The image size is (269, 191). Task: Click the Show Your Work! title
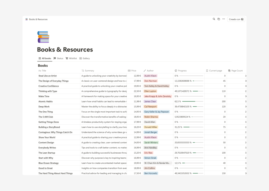[47, 137]
